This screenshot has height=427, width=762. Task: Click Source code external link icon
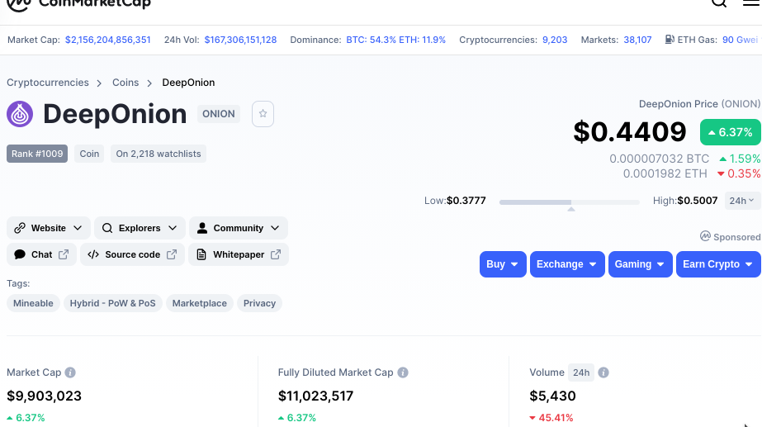tap(172, 254)
